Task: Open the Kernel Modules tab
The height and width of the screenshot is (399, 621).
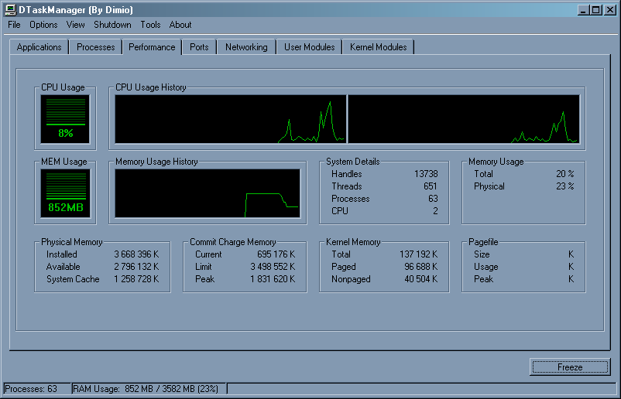Action: click(378, 47)
